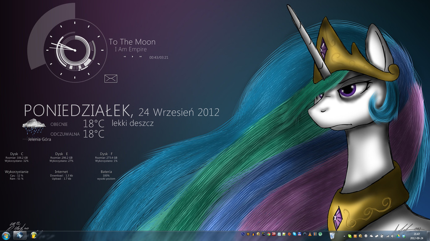
Task: Click the ODCZUWALNA temperature label
Action: tap(65, 134)
